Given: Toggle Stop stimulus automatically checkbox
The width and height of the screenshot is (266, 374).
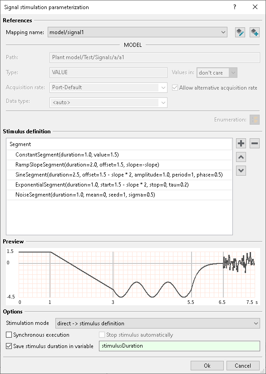Looking at the screenshot, I should click(x=102, y=335).
